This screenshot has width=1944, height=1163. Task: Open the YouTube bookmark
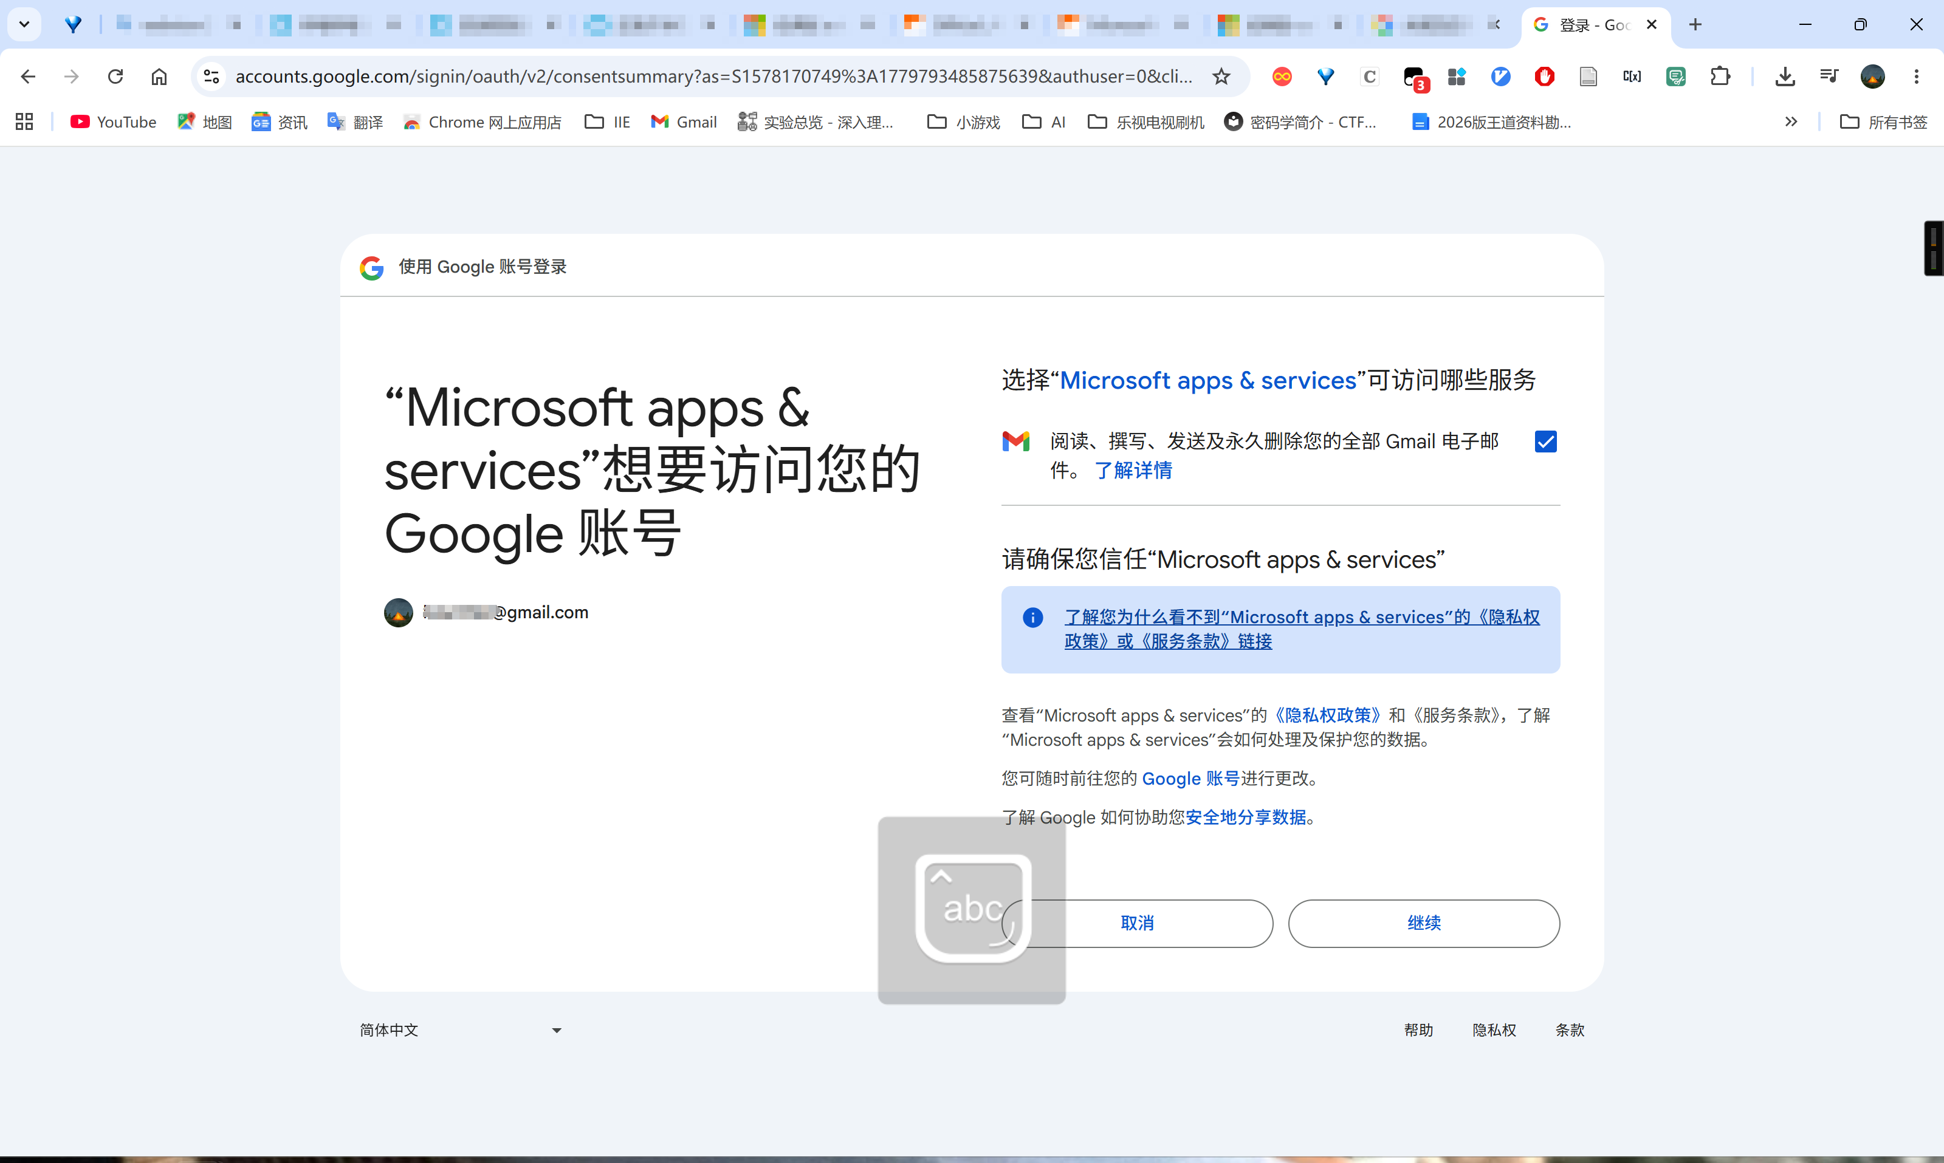click(114, 121)
